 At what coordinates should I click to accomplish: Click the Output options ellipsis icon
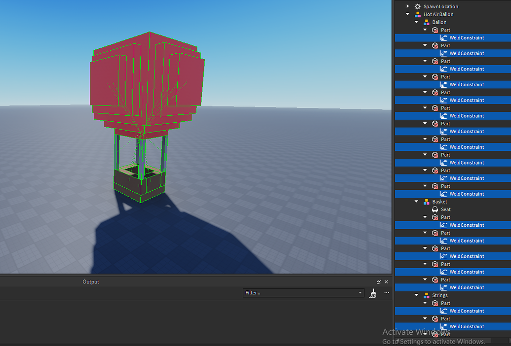(x=387, y=293)
